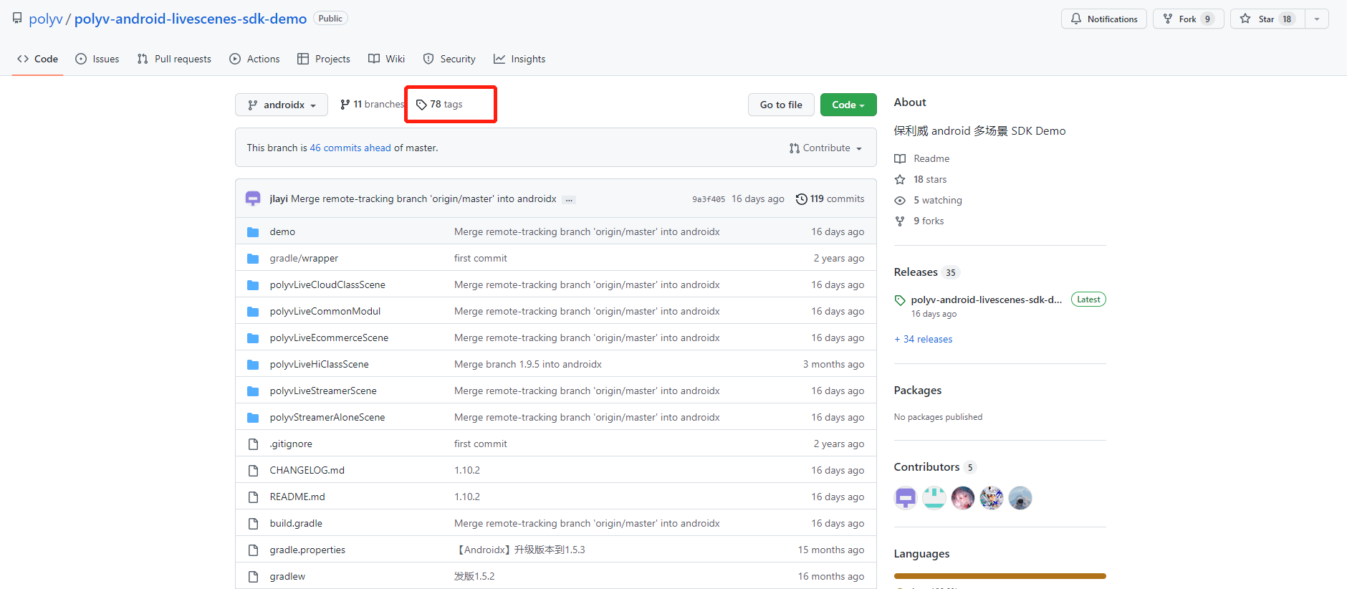Screen dimensions: 1347x589
Task: Go to the Actions tab
Action: click(254, 59)
